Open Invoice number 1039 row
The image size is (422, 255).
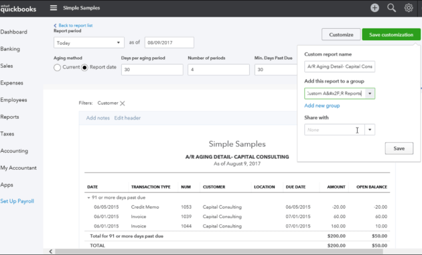pos(237,217)
